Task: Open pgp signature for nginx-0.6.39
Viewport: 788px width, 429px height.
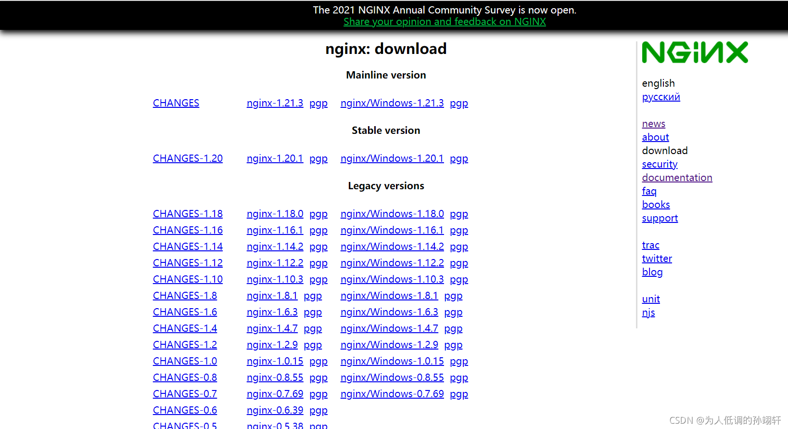Action: 318,411
